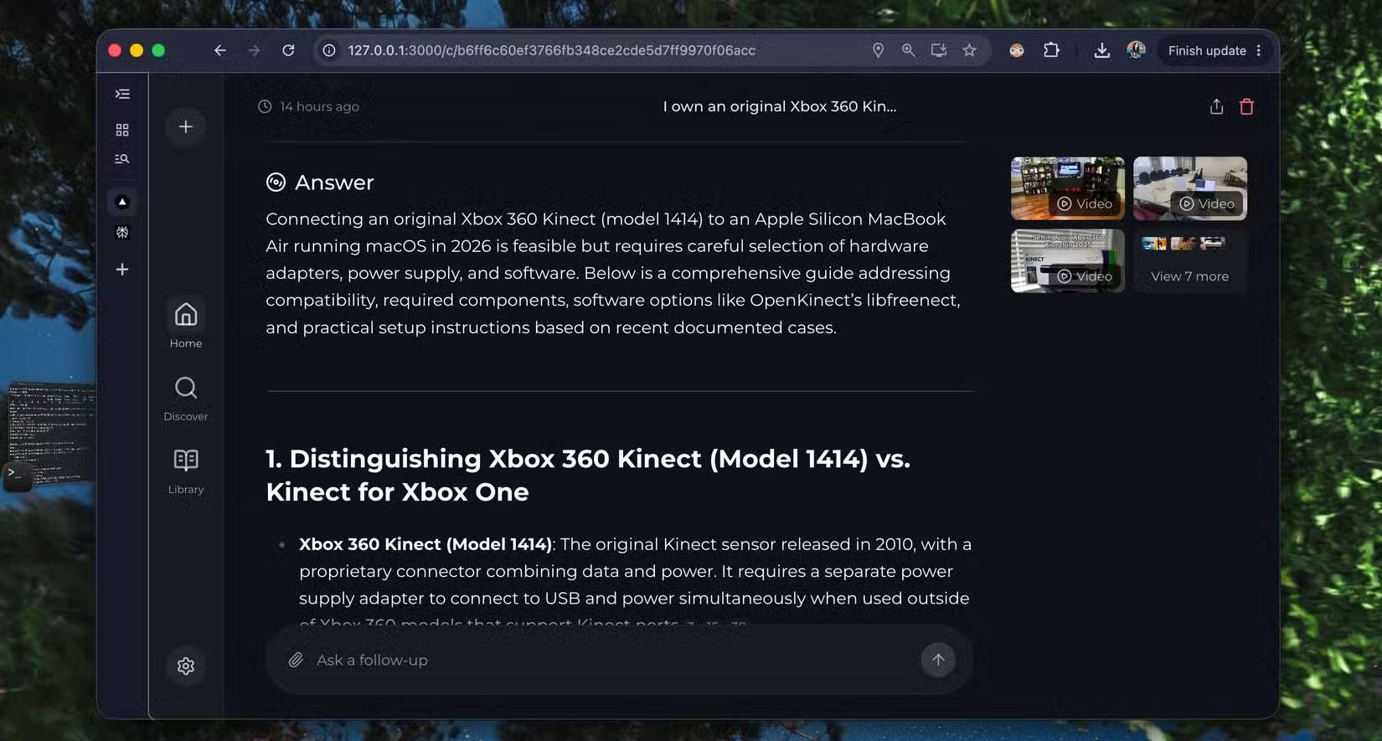Screen dimensions: 1382x741
Task: Send the follow-up with the arrow button
Action: pyautogui.click(x=938, y=660)
